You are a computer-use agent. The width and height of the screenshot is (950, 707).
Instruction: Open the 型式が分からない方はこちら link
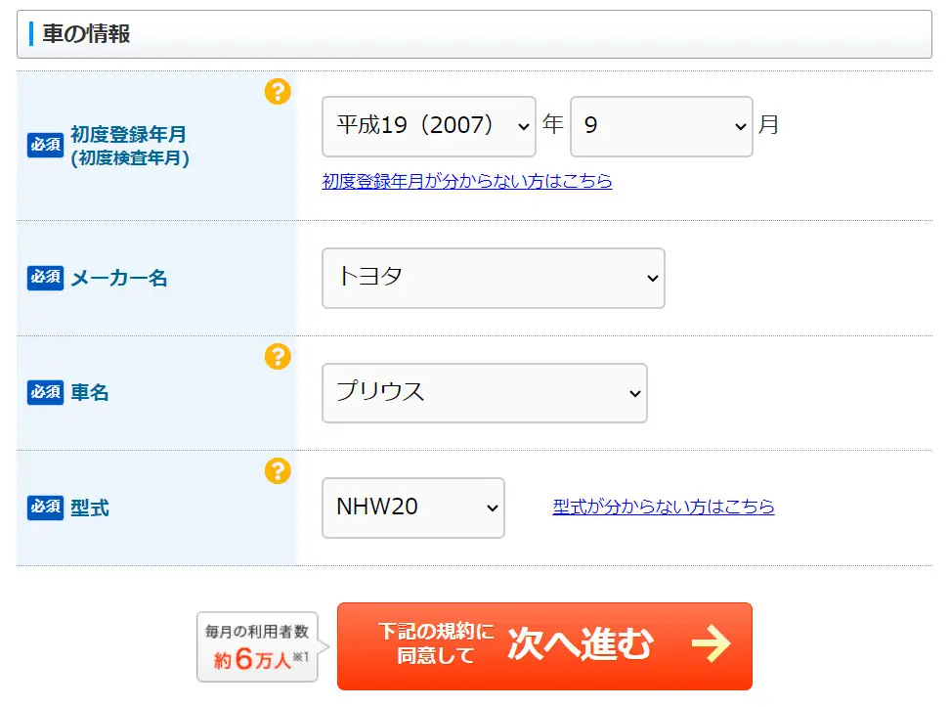pyautogui.click(x=663, y=507)
